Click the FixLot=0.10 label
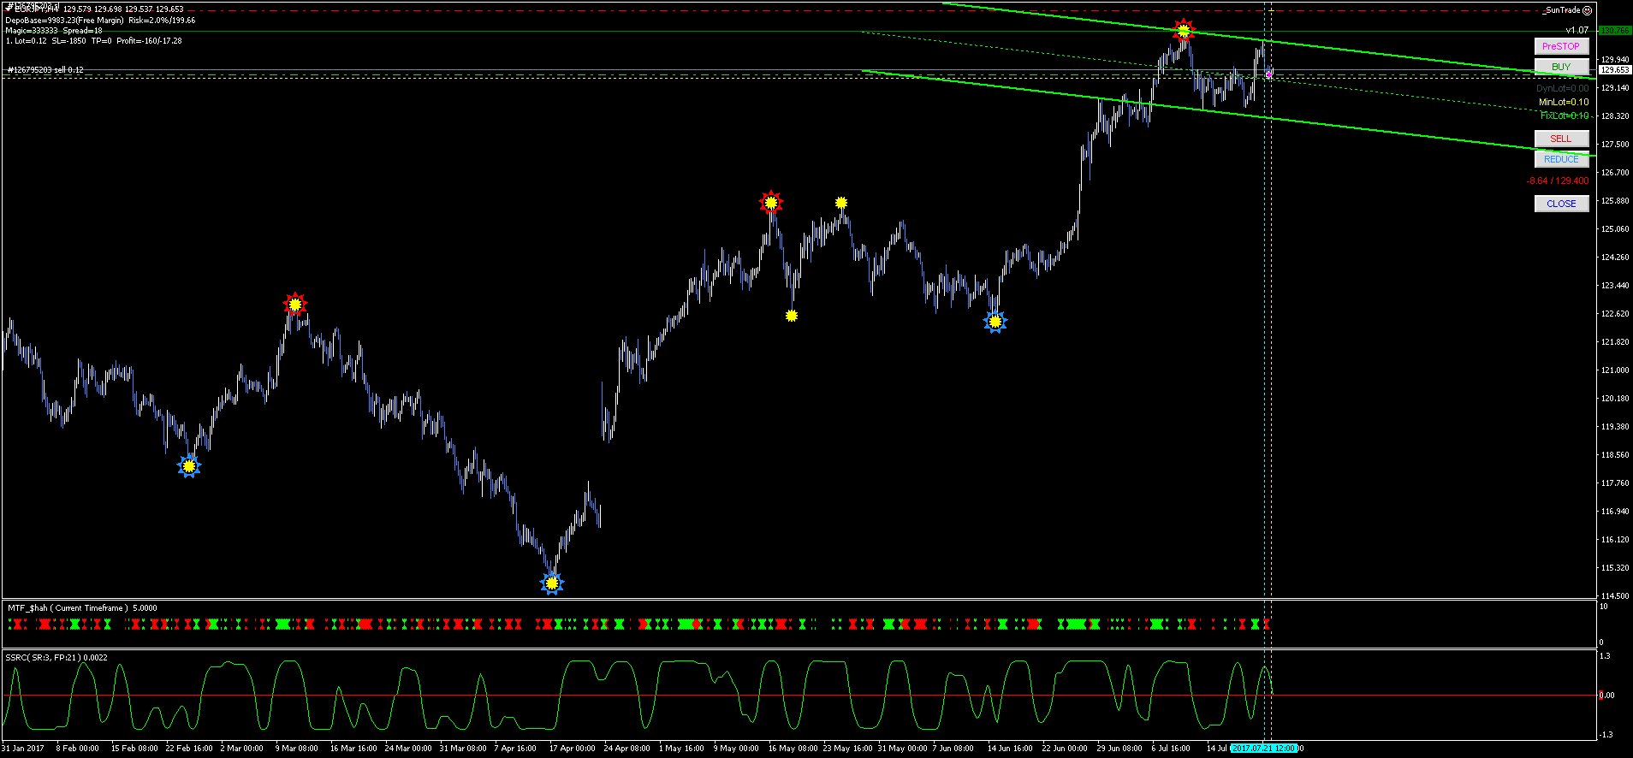The height and width of the screenshot is (758, 1633). [x=1565, y=115]
